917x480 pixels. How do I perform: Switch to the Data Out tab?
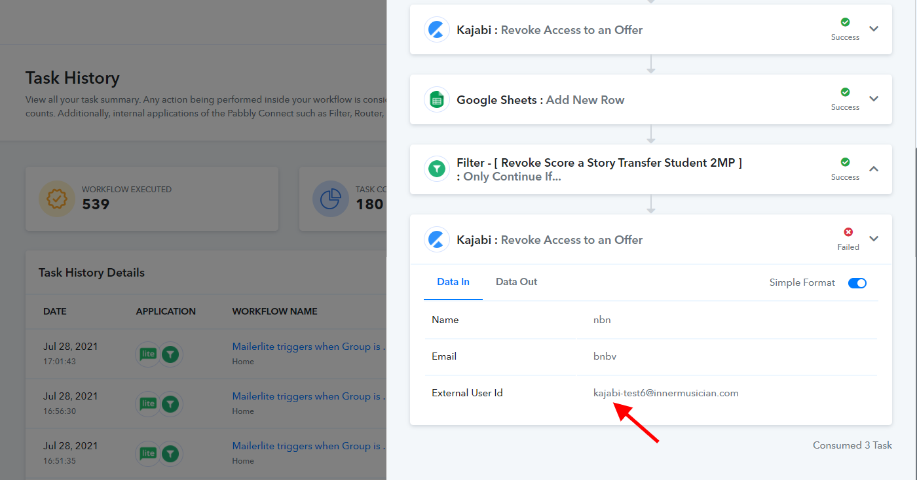tap(516, 282)
